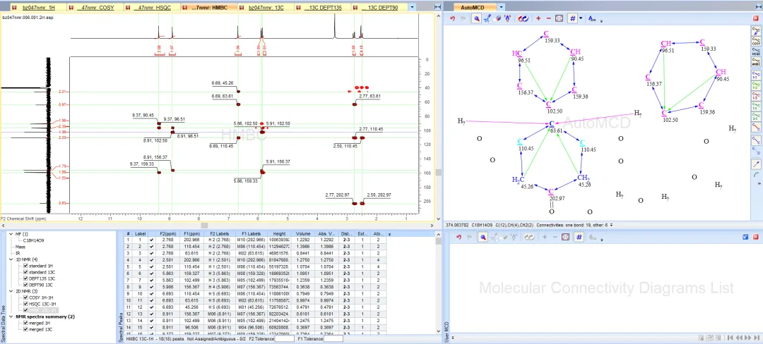This screenshot has width=763, height=344.
Task: Select the purple 1-3 bond distance icon
Action: (756, 96)
